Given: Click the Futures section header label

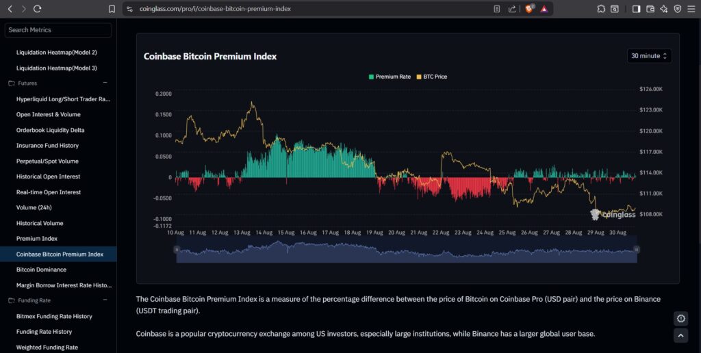Looking at the screenshot, I should (27, 83).
